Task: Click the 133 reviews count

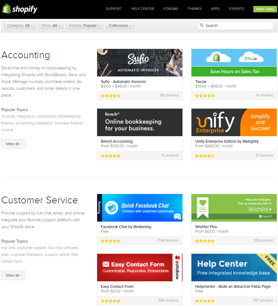Action: click(263, 240)
